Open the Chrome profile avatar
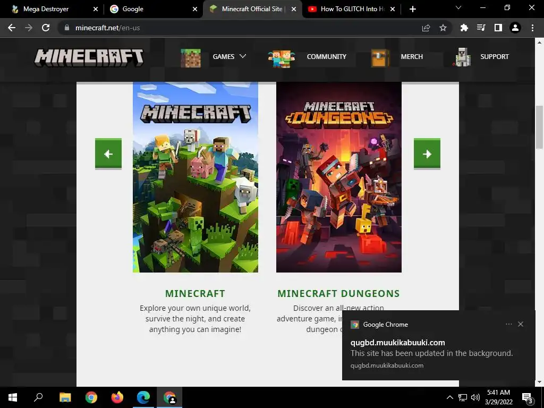The width and height of the screenshot is (544, 408). (x=515, y=28)
